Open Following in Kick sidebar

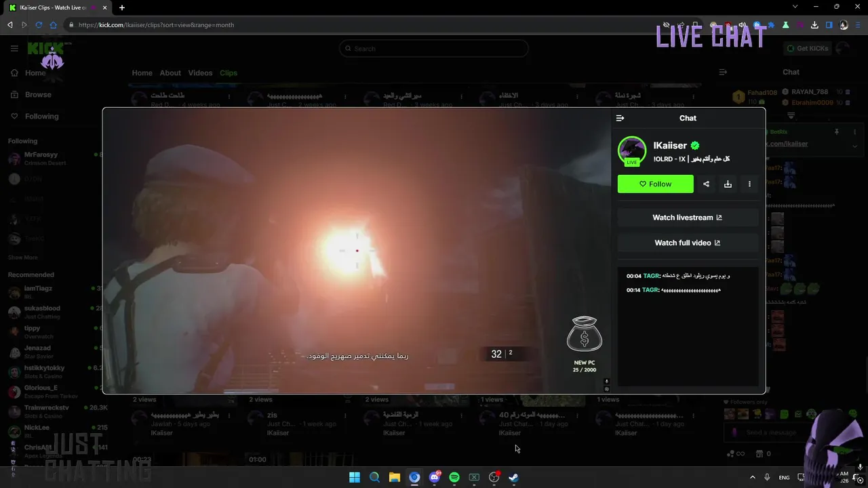35,117
